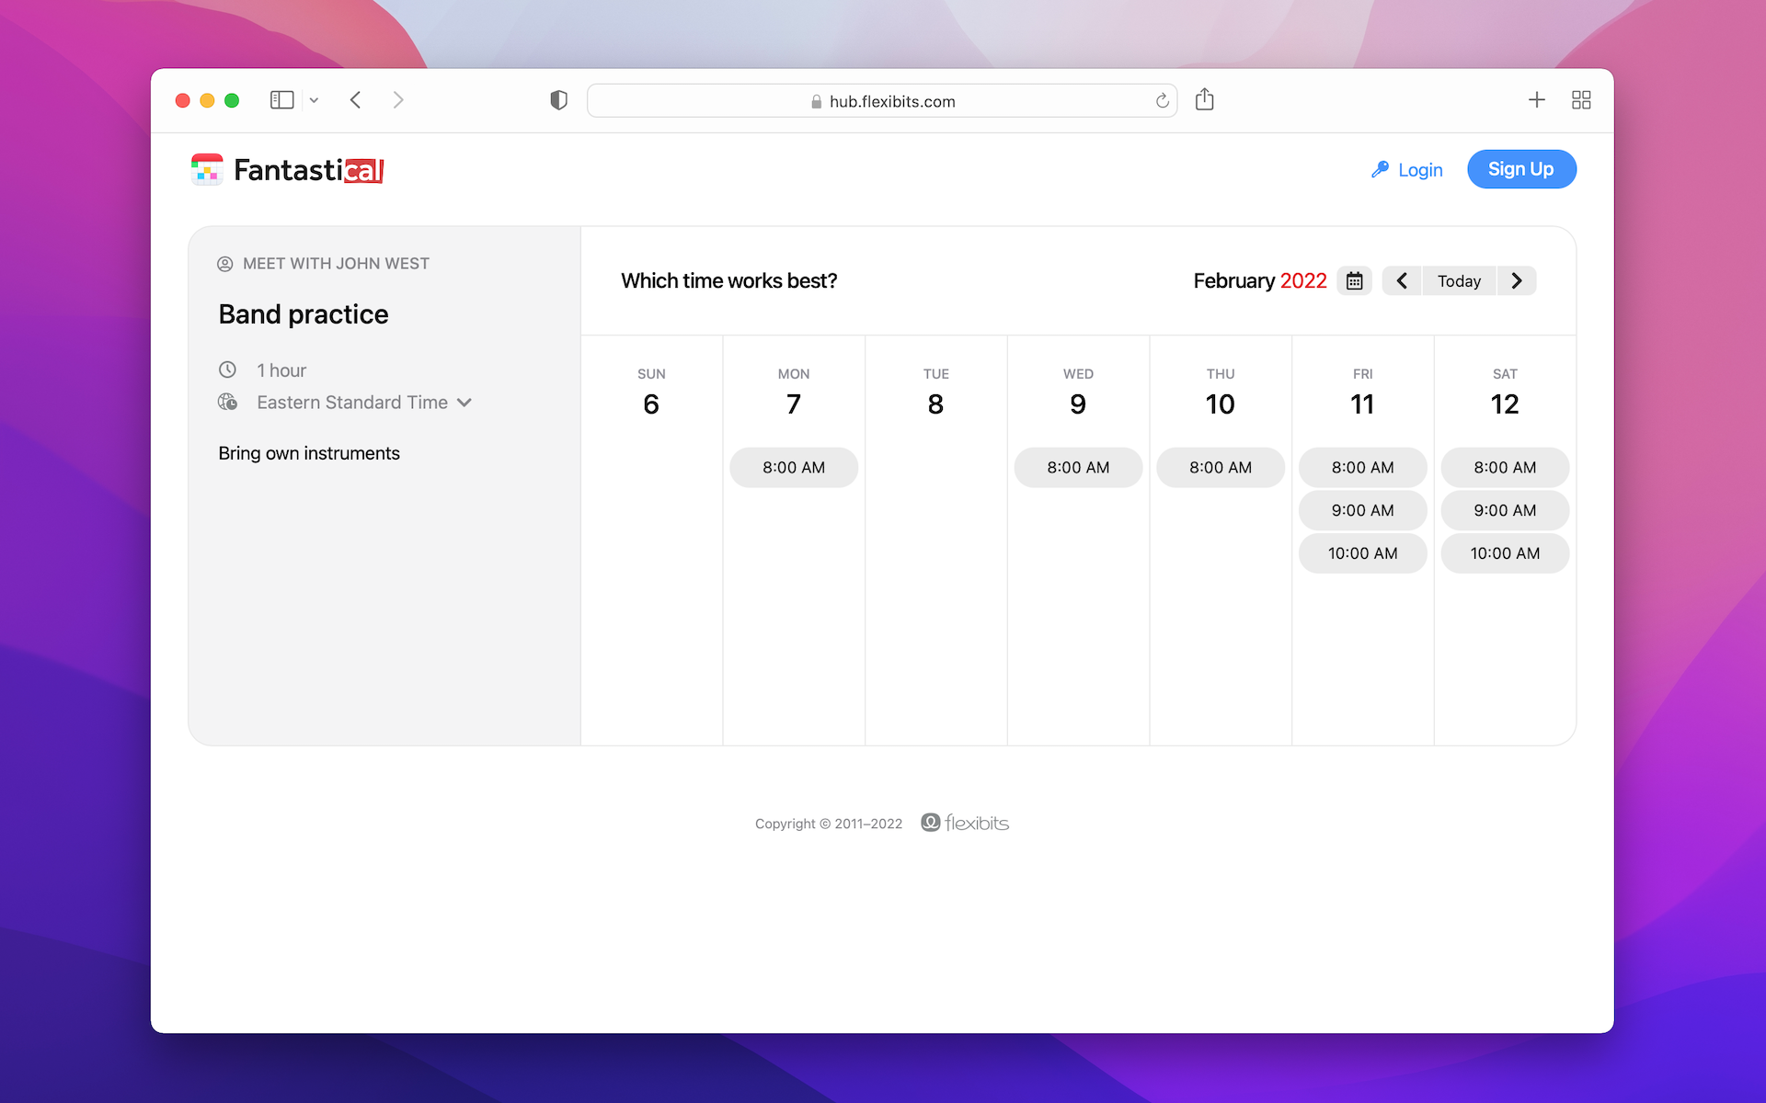Select Friday 11 at 10:00 AM
Screen dimensions: 1766x1103
coord(1363,553)
